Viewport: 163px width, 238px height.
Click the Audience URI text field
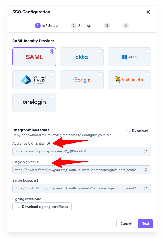(x=82, y=151)
